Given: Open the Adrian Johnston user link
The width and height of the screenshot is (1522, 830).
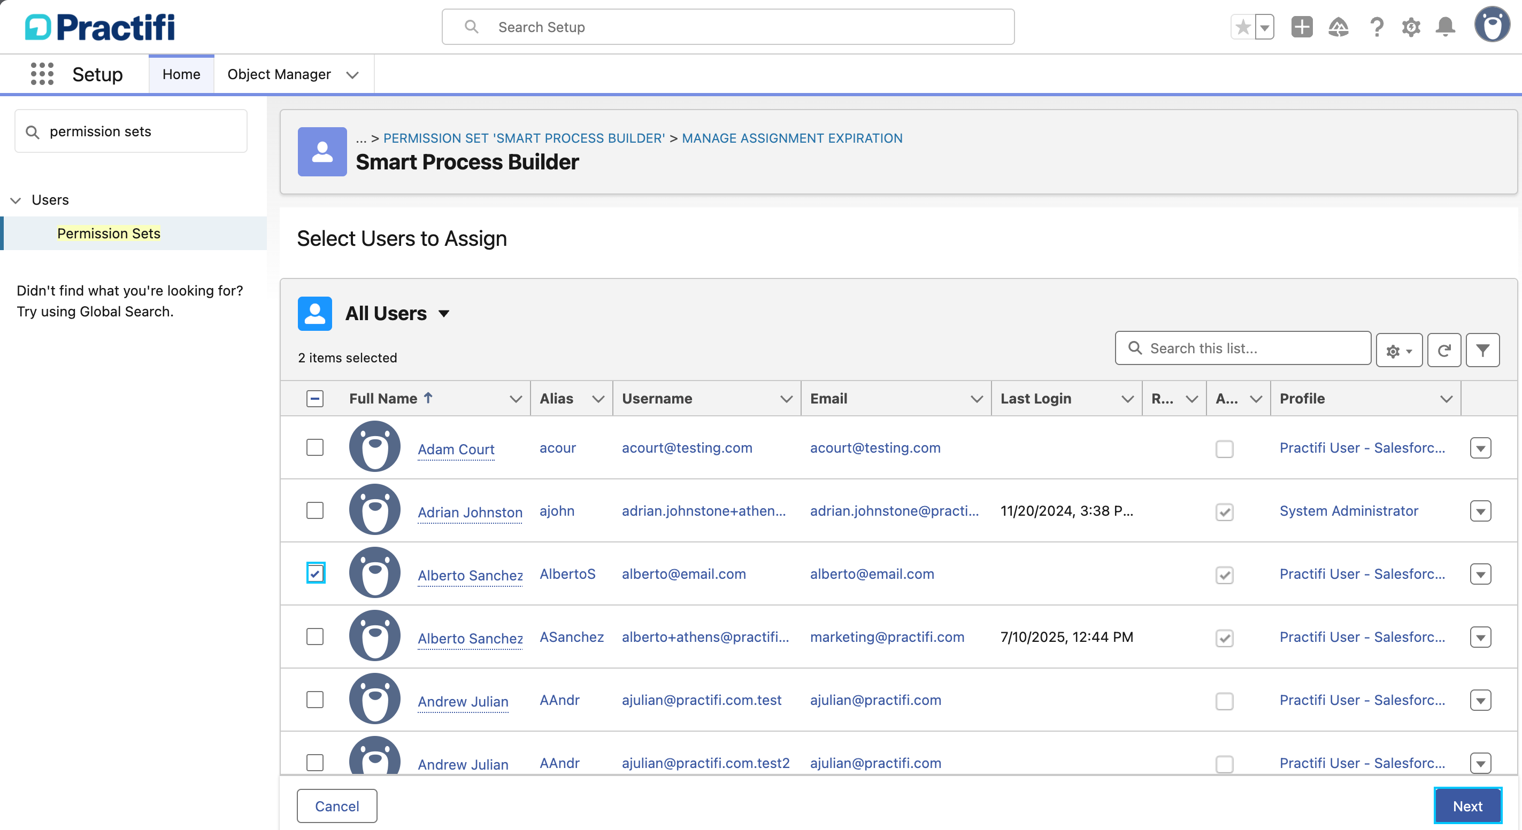Looking at the screenshot, I should [x=470, y=513].
